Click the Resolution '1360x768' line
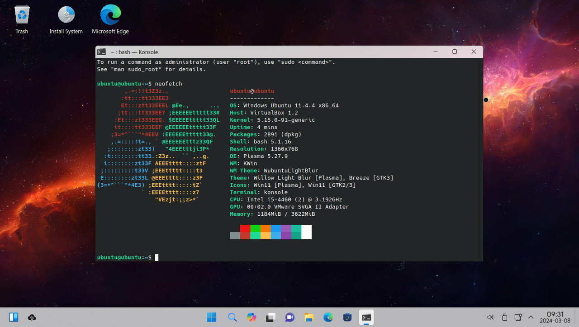The height and width of the screenshot is (327, 579). (x=264, y=149)
